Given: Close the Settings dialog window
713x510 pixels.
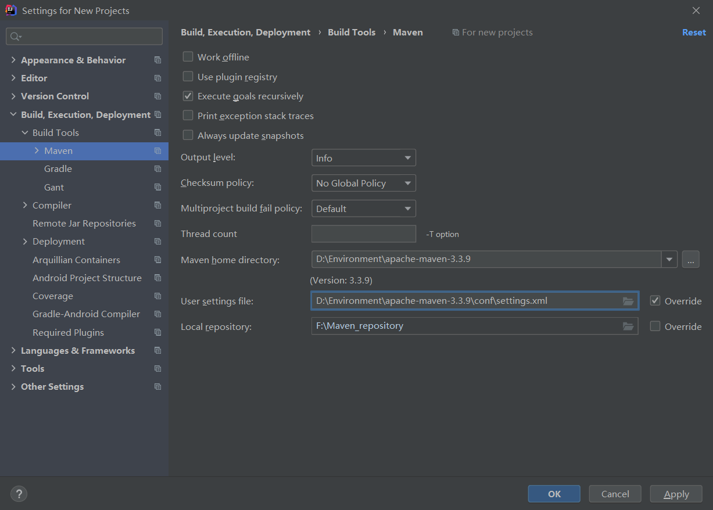Looking at the screenshot, I should coord(696,10).
